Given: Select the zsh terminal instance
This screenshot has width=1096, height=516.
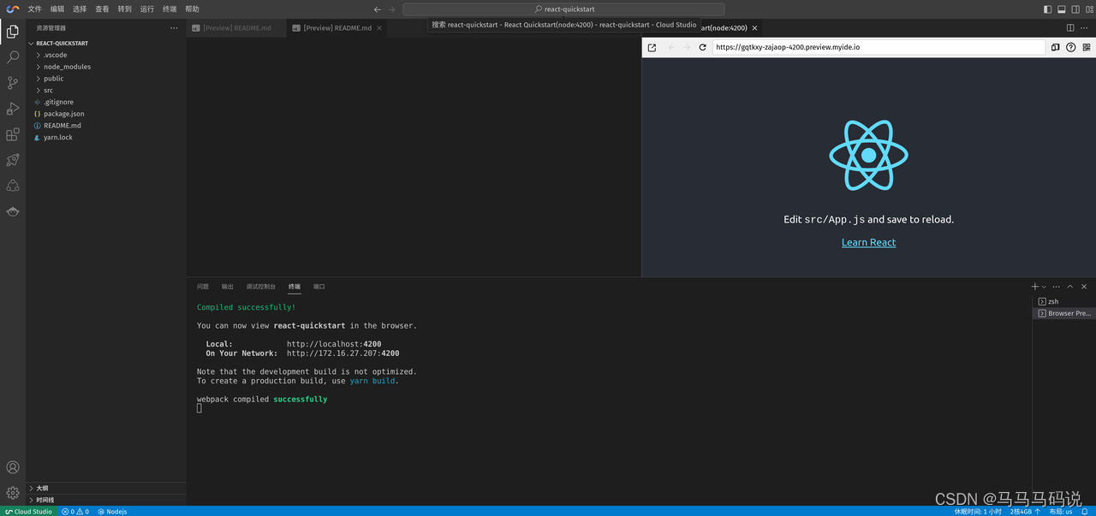Looking at the screenshot, I should point(1063,301).
